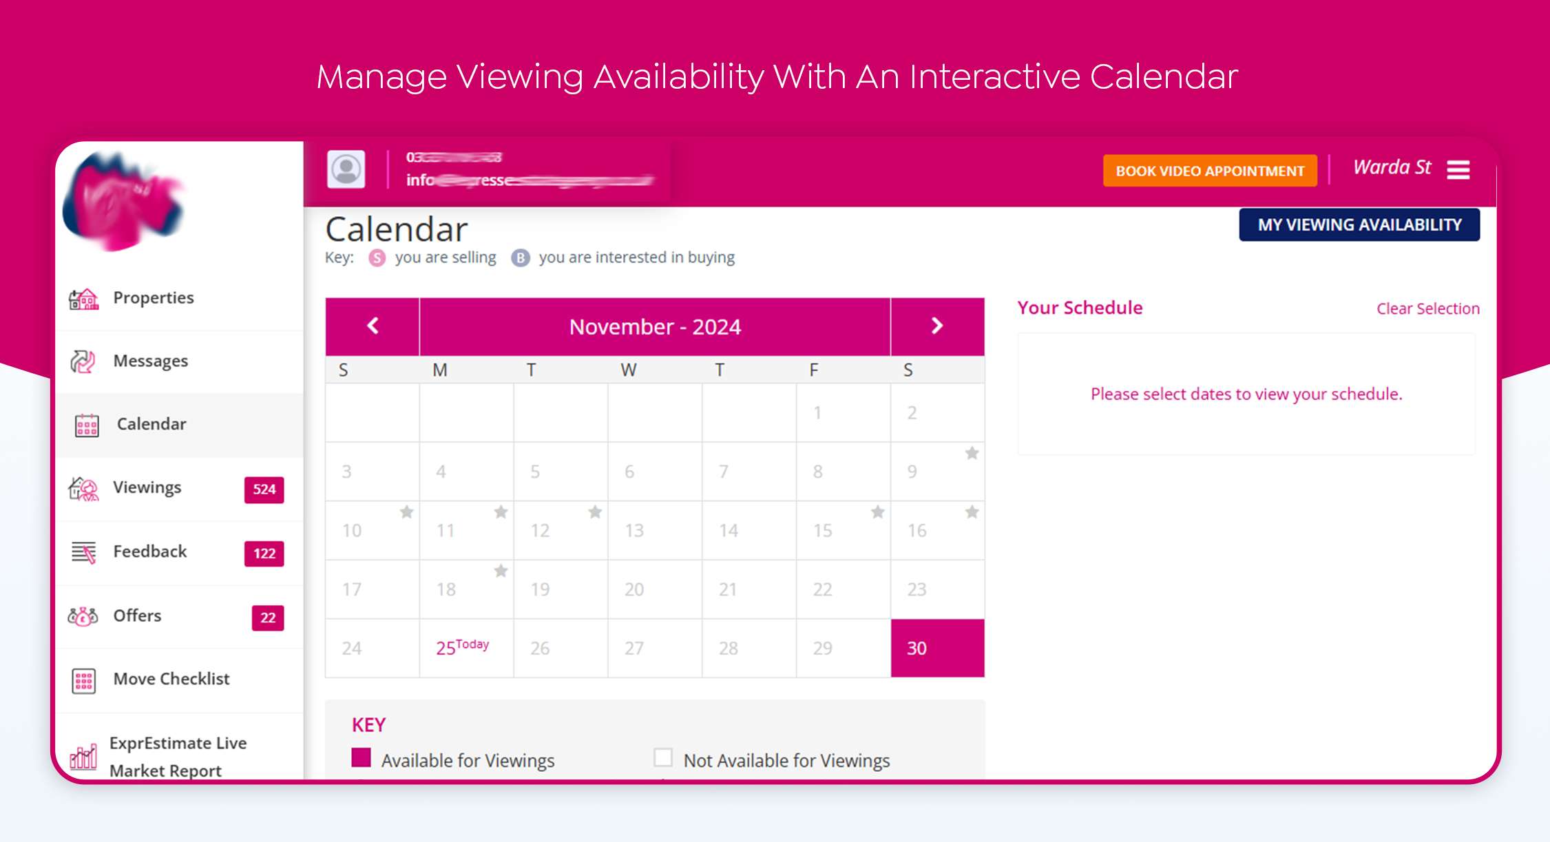Click the Offers money bags icon

click(x=83, y=616)
